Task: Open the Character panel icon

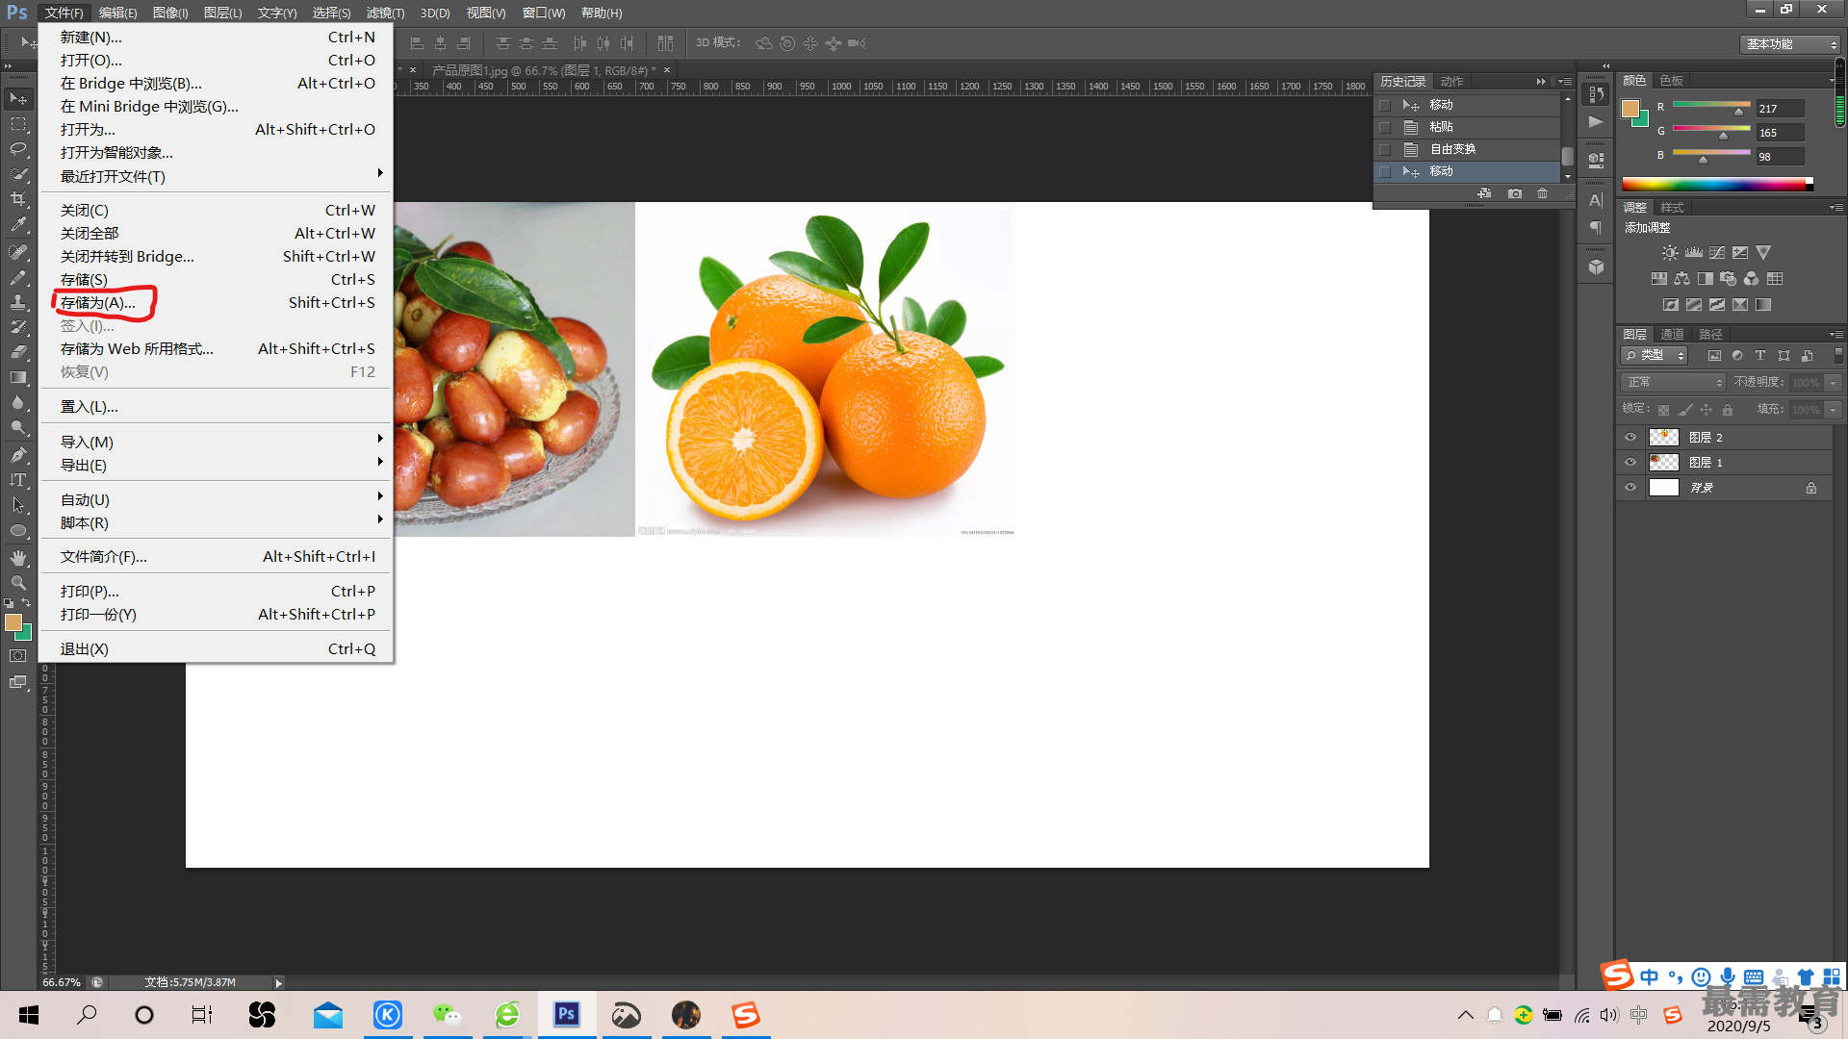Action: click(x=1596, y=200)
